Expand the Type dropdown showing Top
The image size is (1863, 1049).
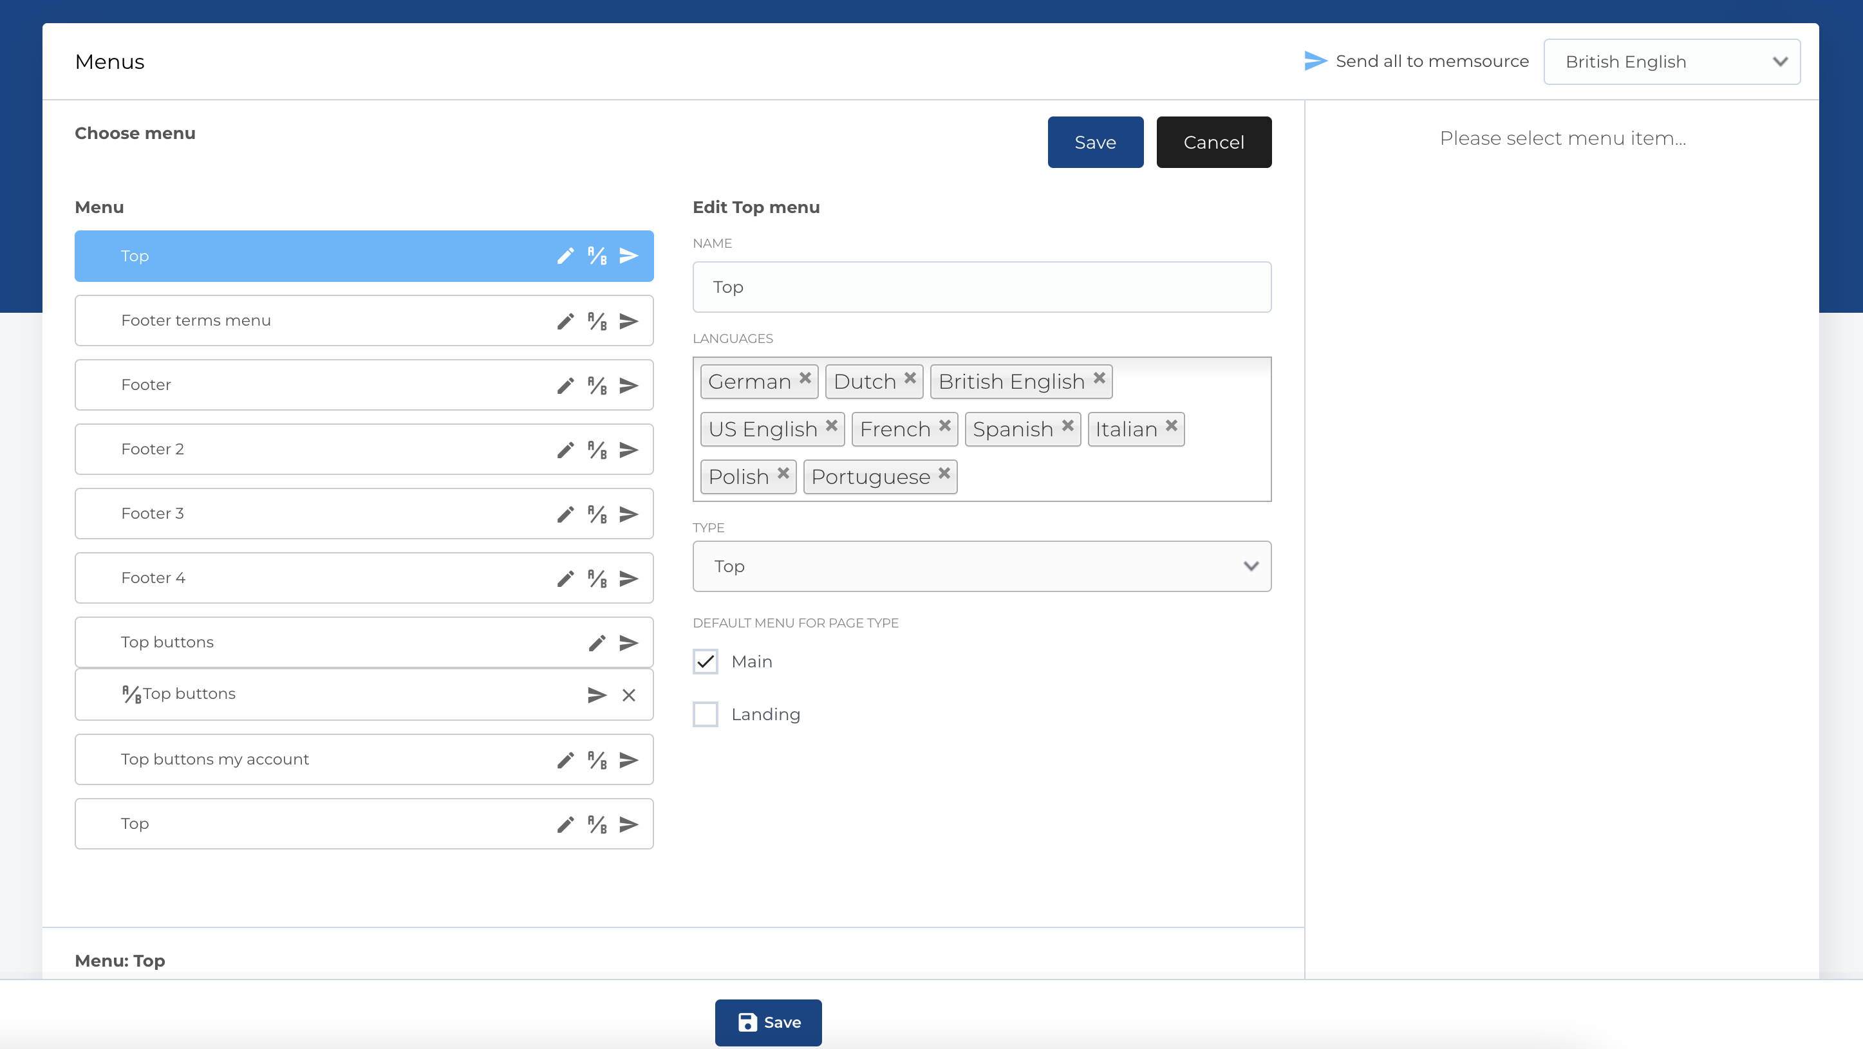tap(982, 566)
